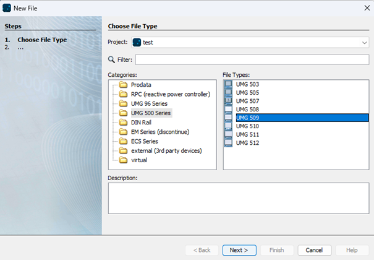Image resolution: width=374 pixels, height=260 pixels.
Task: Click the UMG 505 device icon
Action: [x=228, y=92]
